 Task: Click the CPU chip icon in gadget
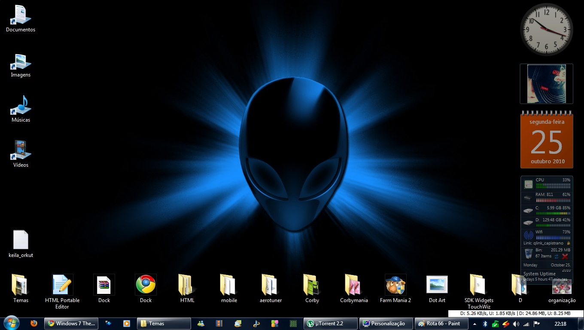528,184
